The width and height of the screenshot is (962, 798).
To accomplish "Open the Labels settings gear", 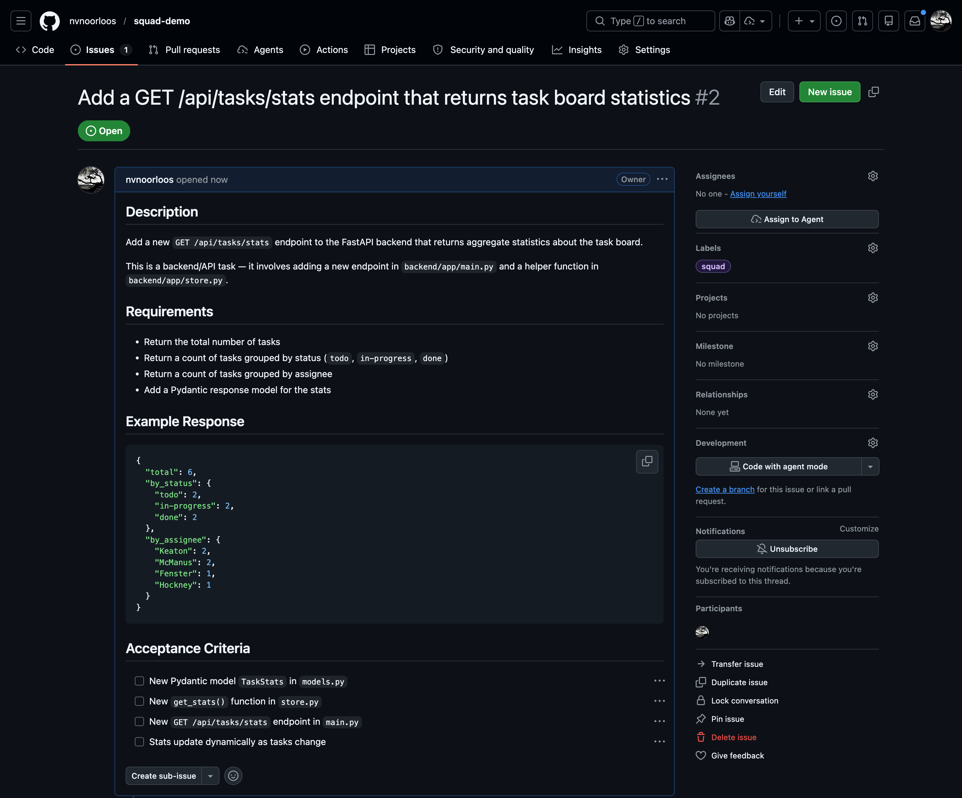I will [x=873, y=248].
